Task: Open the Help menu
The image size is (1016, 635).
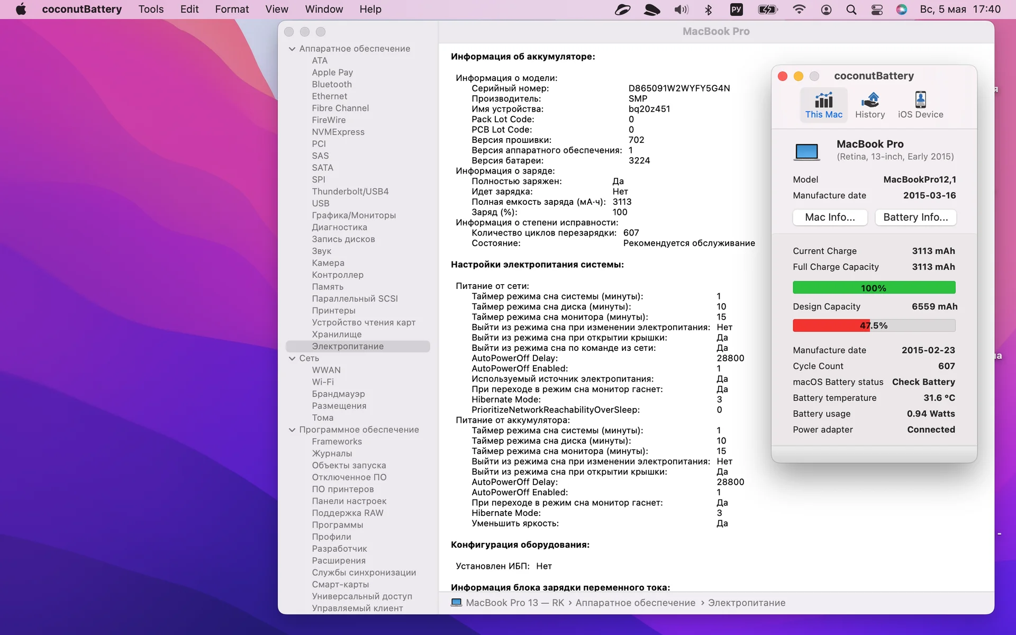Action: pos(370,9)
